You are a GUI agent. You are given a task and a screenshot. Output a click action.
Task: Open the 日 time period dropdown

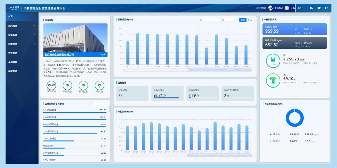point(229,20)
